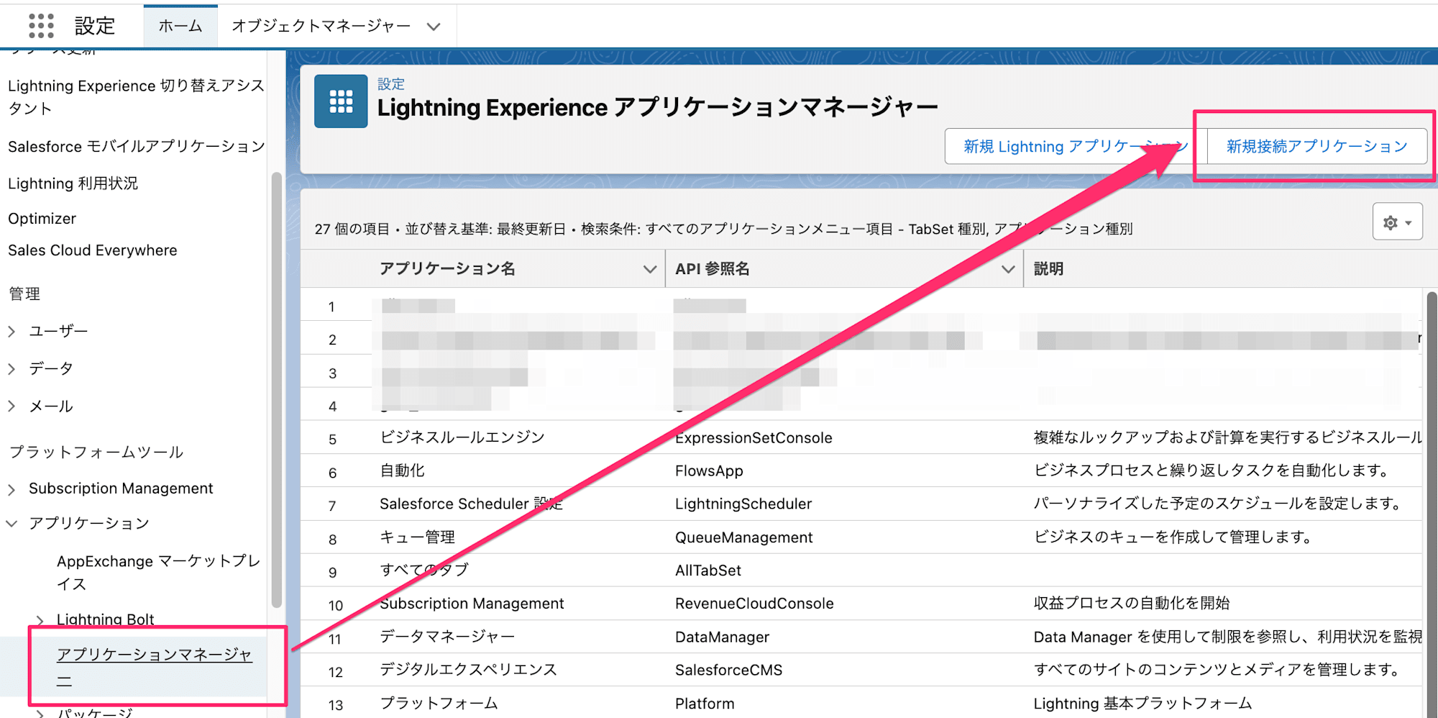Open the オブジェクトマネージャー tab
Image resolution: width=1438 pixels, height=718 pixels.
click(321, 26)
